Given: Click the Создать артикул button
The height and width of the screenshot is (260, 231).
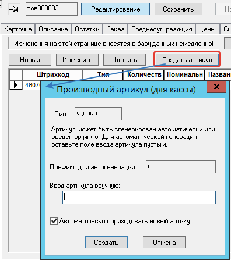Looking at the screenshot, I should coord(187,60).
